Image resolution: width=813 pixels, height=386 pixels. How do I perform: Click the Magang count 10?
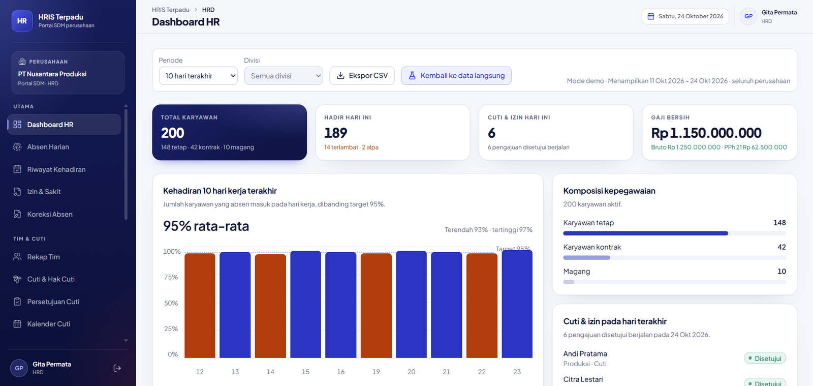coord(781,272)
